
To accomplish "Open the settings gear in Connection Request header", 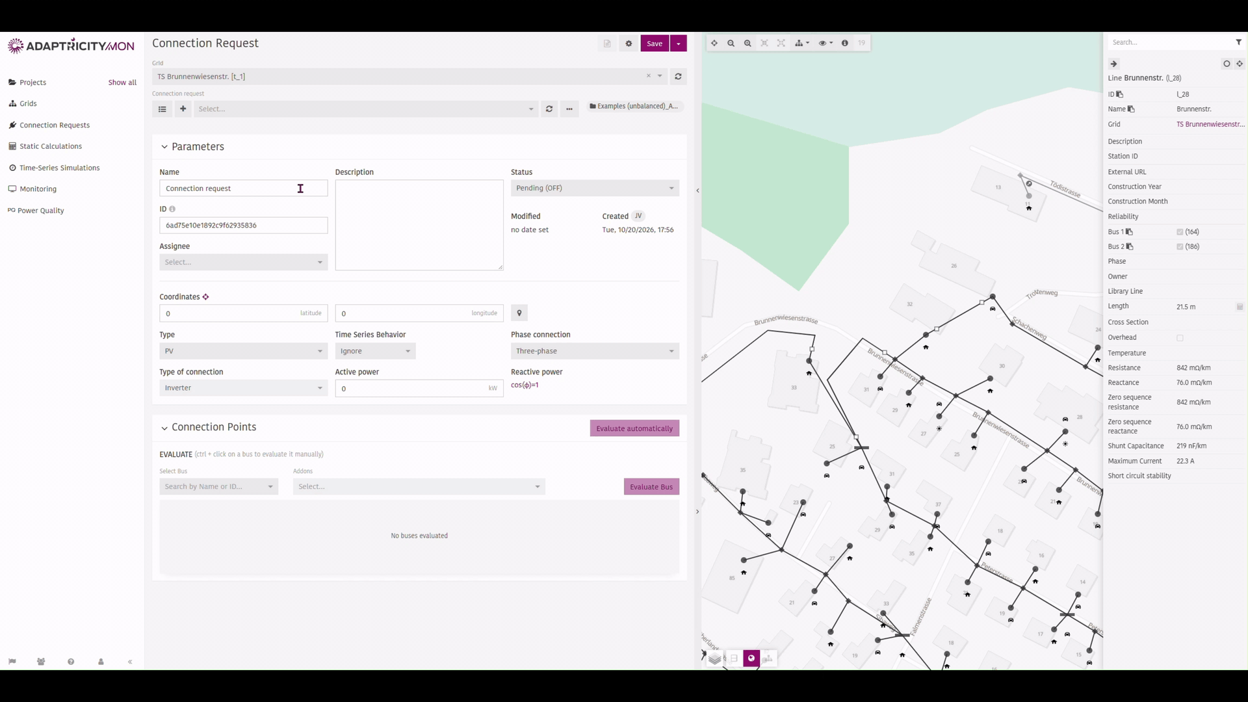I will [629, 44].
